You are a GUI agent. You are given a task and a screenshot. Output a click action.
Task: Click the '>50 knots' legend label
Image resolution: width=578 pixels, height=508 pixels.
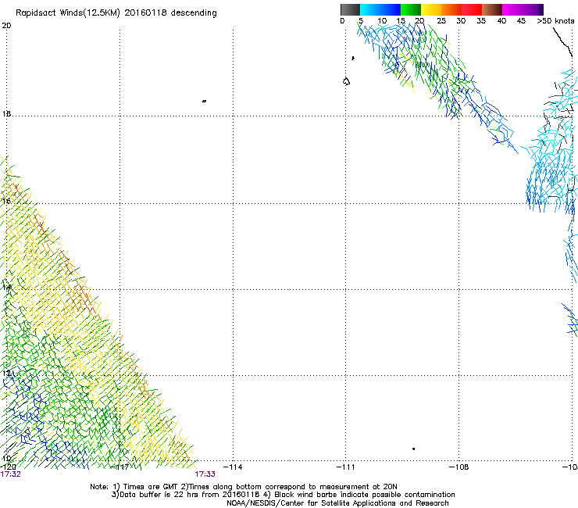(555, 21)
